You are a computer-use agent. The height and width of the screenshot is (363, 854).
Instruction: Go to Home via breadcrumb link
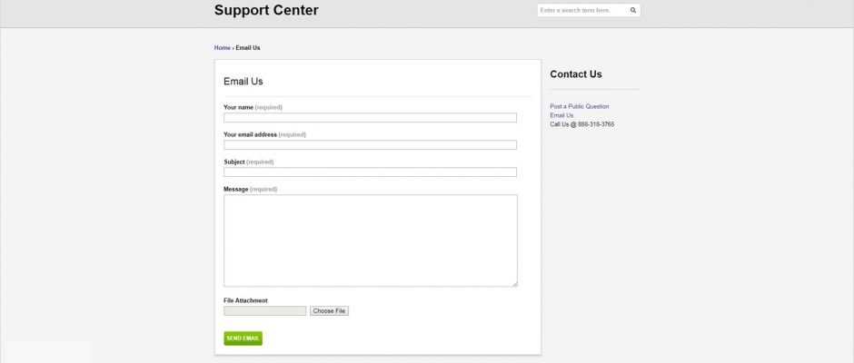[x=223, y=48]
